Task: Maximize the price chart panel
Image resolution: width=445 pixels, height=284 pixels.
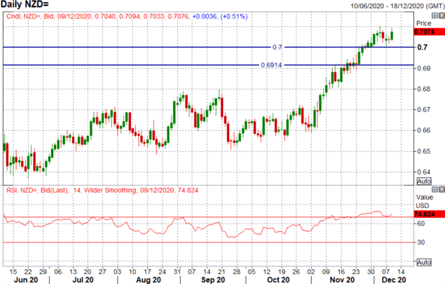Action: click(435, 16)
